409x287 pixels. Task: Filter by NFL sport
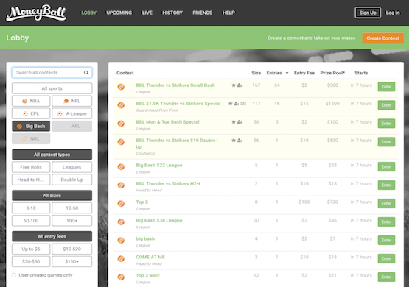(x=72, y=101)
